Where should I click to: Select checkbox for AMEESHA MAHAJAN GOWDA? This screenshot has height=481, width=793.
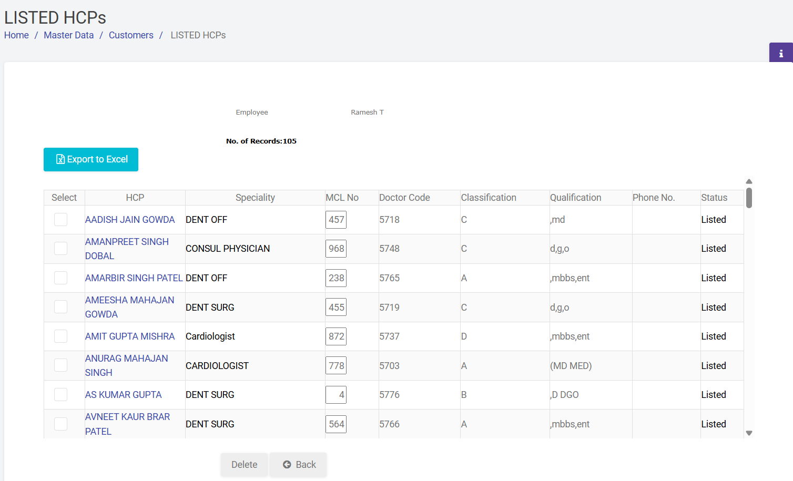click(x=61, y=307)
